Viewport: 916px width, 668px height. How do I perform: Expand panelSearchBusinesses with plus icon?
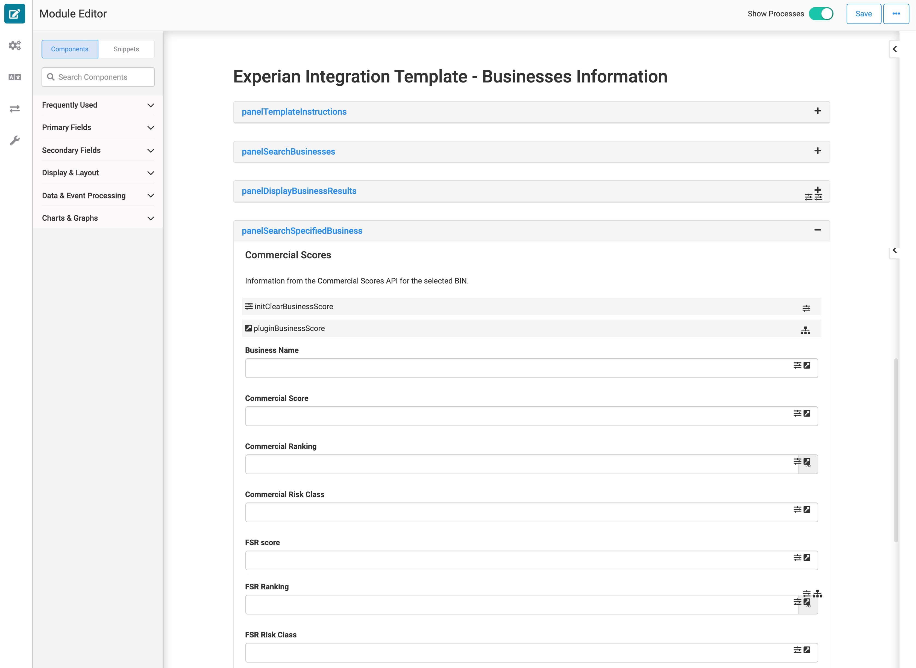(x=817, y=151)
